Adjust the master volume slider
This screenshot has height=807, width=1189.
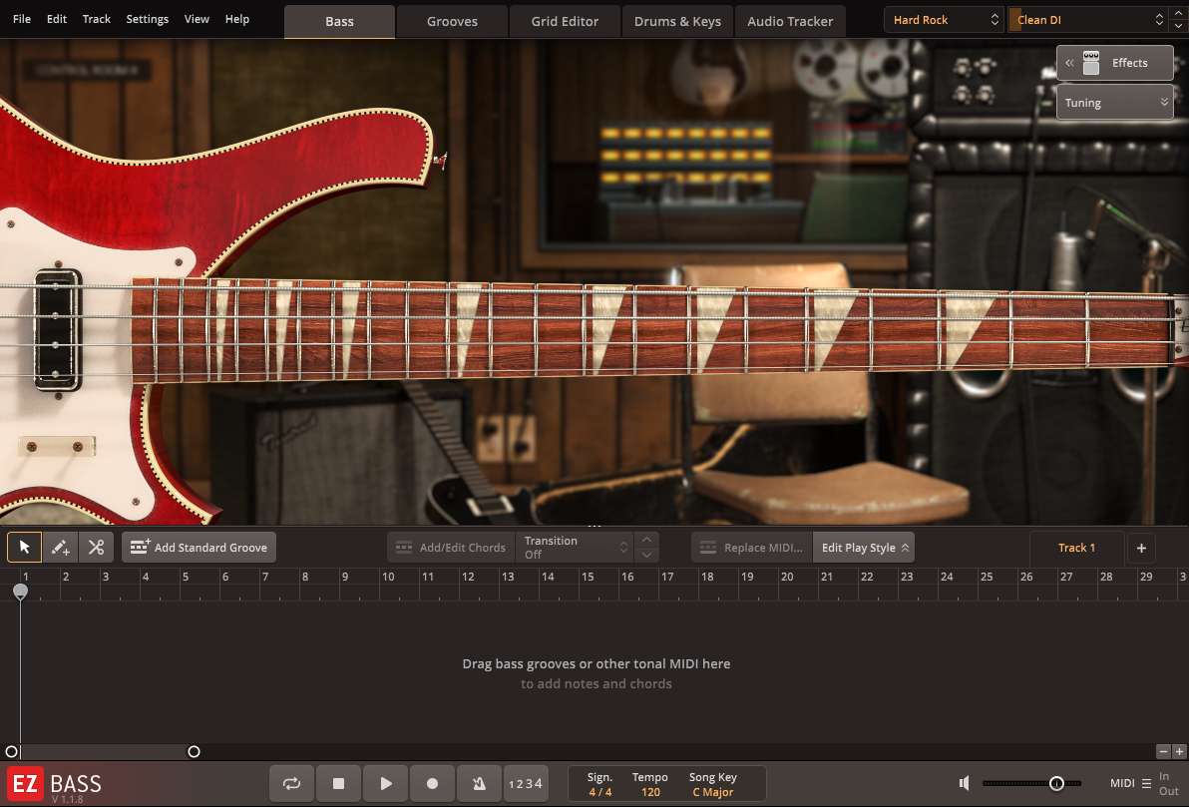pos(1056,783)
